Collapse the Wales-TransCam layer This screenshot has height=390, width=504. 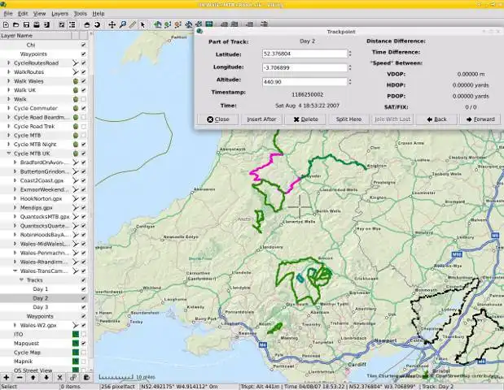[15, 271]
